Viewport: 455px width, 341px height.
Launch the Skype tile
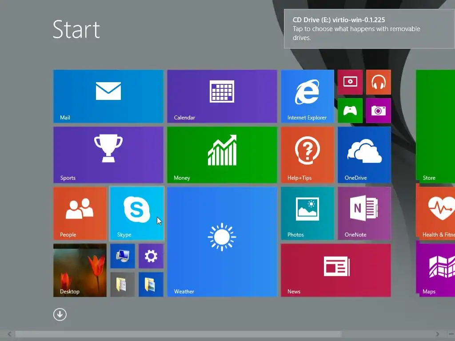point(137,214)
